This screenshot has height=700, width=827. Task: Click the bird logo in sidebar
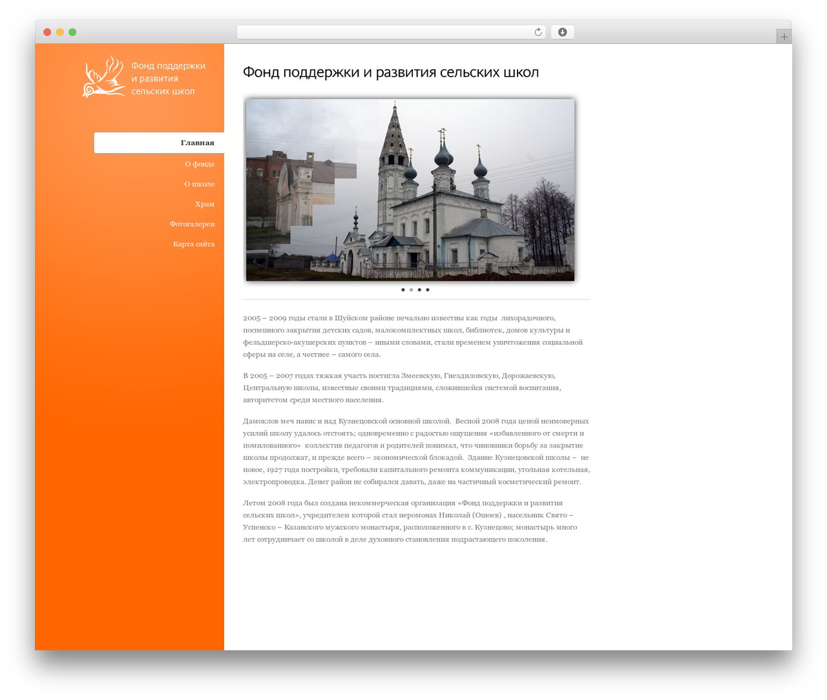(103, 77)
